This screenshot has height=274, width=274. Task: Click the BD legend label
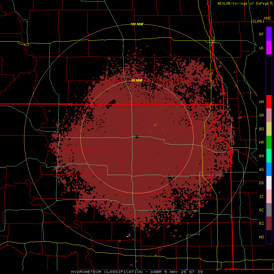[262, 129]
